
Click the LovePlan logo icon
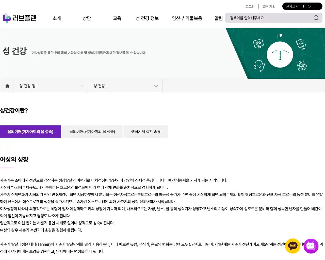tap(7, 18)
